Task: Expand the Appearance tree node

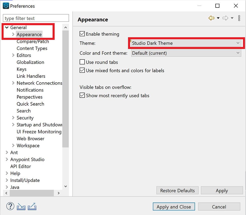Action: [x=13, y=34]
